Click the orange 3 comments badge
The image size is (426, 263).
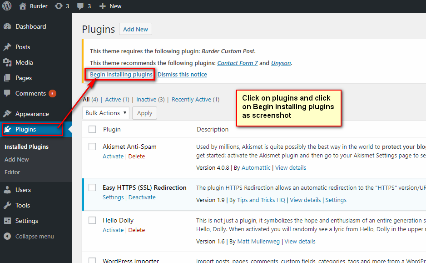[52, 93]
